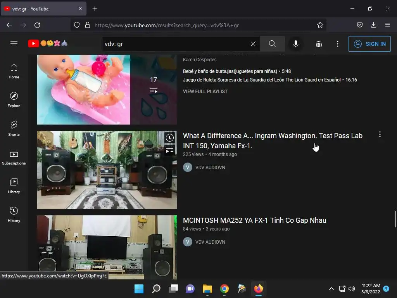The height and width of the screenshot is (298, 397).
Task: Close the 'vdv: gr - YouTube' tab
Action: (x=80, y=9)
